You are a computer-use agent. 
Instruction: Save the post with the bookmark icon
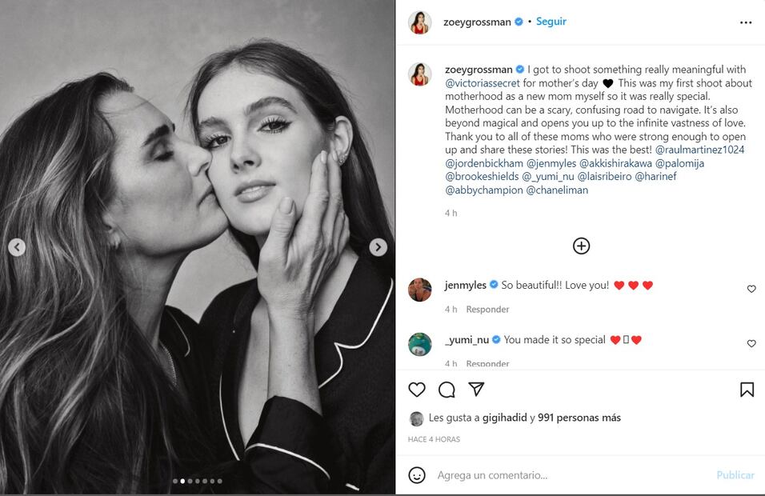click(x=747, y=390)
